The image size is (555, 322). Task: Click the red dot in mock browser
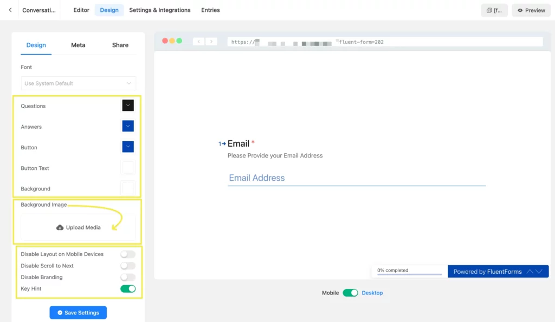click(x=165, y=41)
